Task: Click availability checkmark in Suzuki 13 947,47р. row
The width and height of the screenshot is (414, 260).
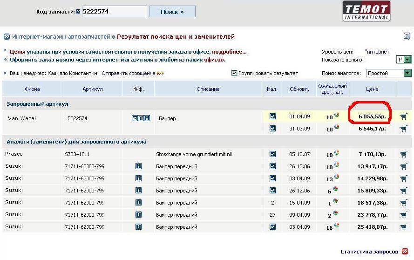Action: point(272,166)
